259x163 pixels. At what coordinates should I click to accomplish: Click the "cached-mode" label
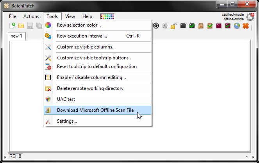pyautogui.click(x=233, y=14)
